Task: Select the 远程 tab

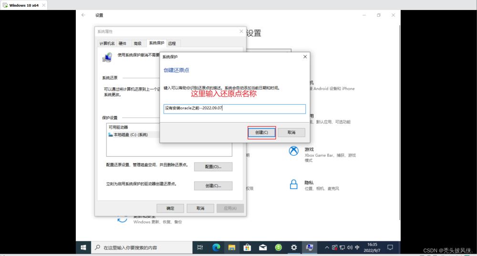Action: point(172,43)
